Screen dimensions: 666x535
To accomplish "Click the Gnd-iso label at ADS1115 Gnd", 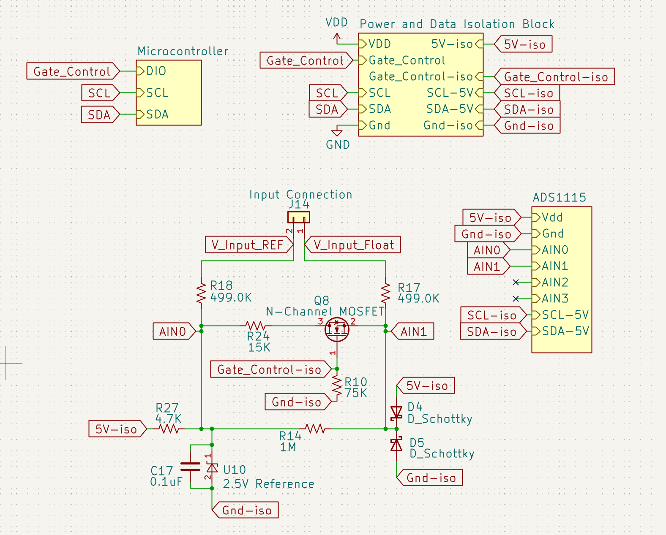I will (488, 234).
